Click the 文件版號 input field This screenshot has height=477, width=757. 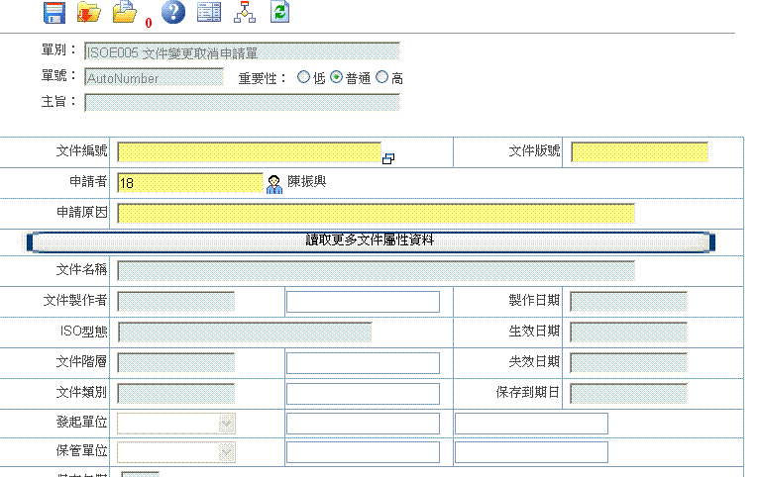pos(639,152)
